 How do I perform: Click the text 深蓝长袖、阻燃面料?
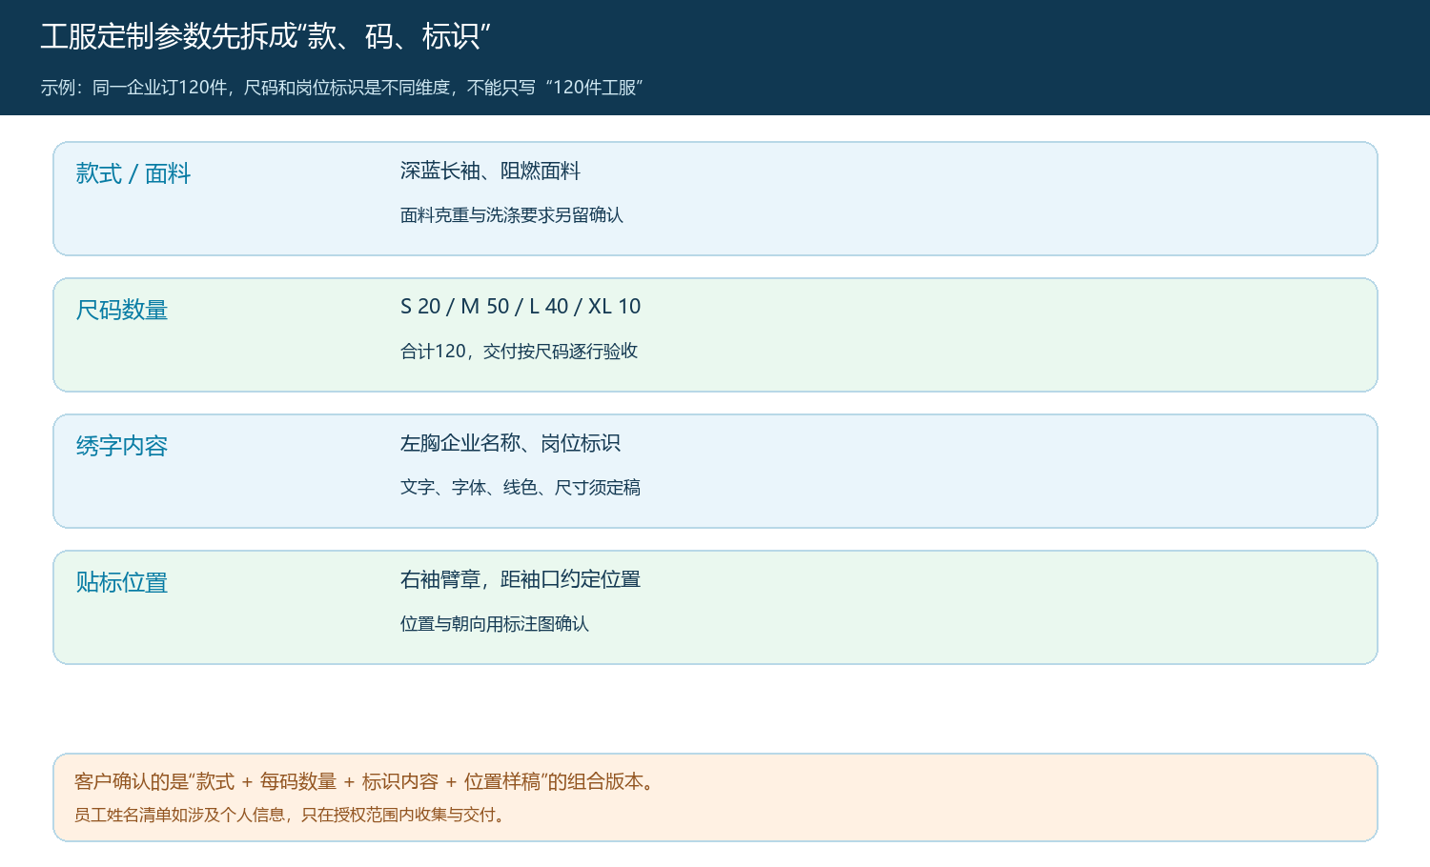click(490, 171)
